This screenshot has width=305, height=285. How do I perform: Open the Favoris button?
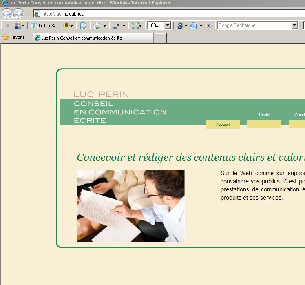point(13,37)
